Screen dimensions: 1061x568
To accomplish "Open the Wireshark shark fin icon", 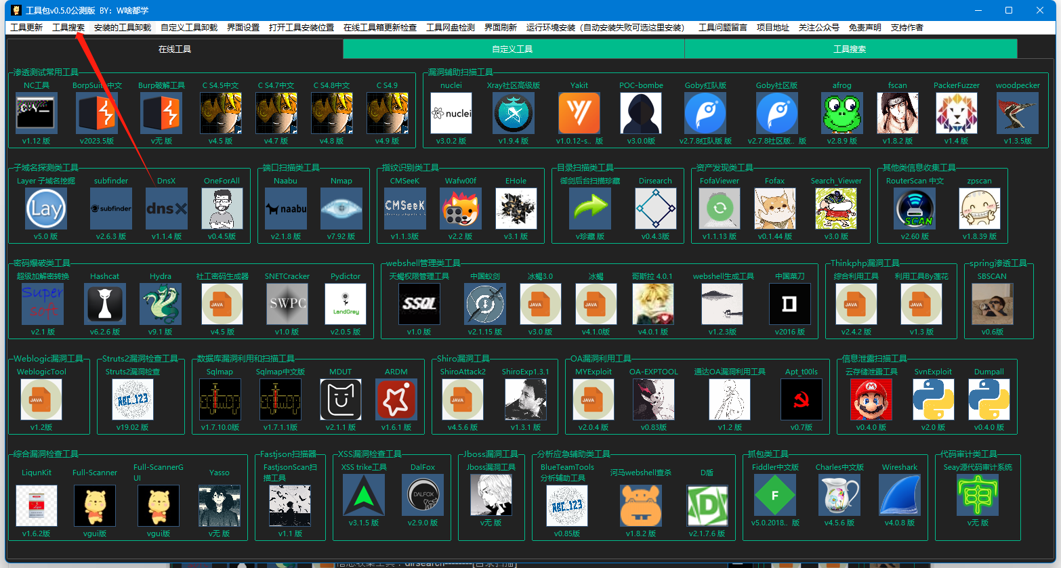I will point(900,495).
